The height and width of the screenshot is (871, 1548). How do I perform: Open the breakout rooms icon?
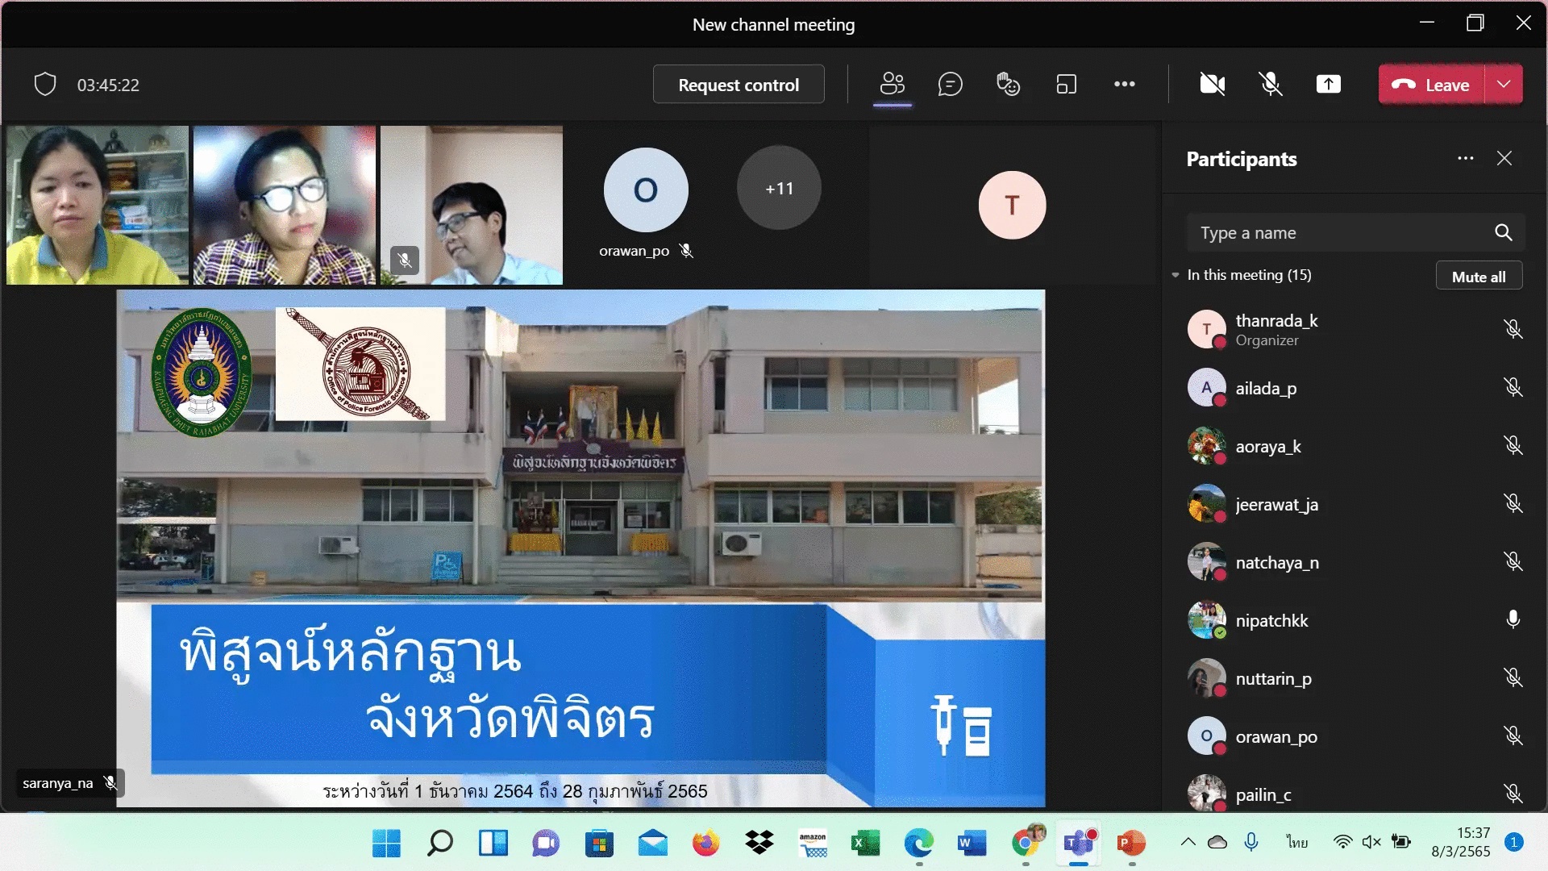tap(1066, 84)
